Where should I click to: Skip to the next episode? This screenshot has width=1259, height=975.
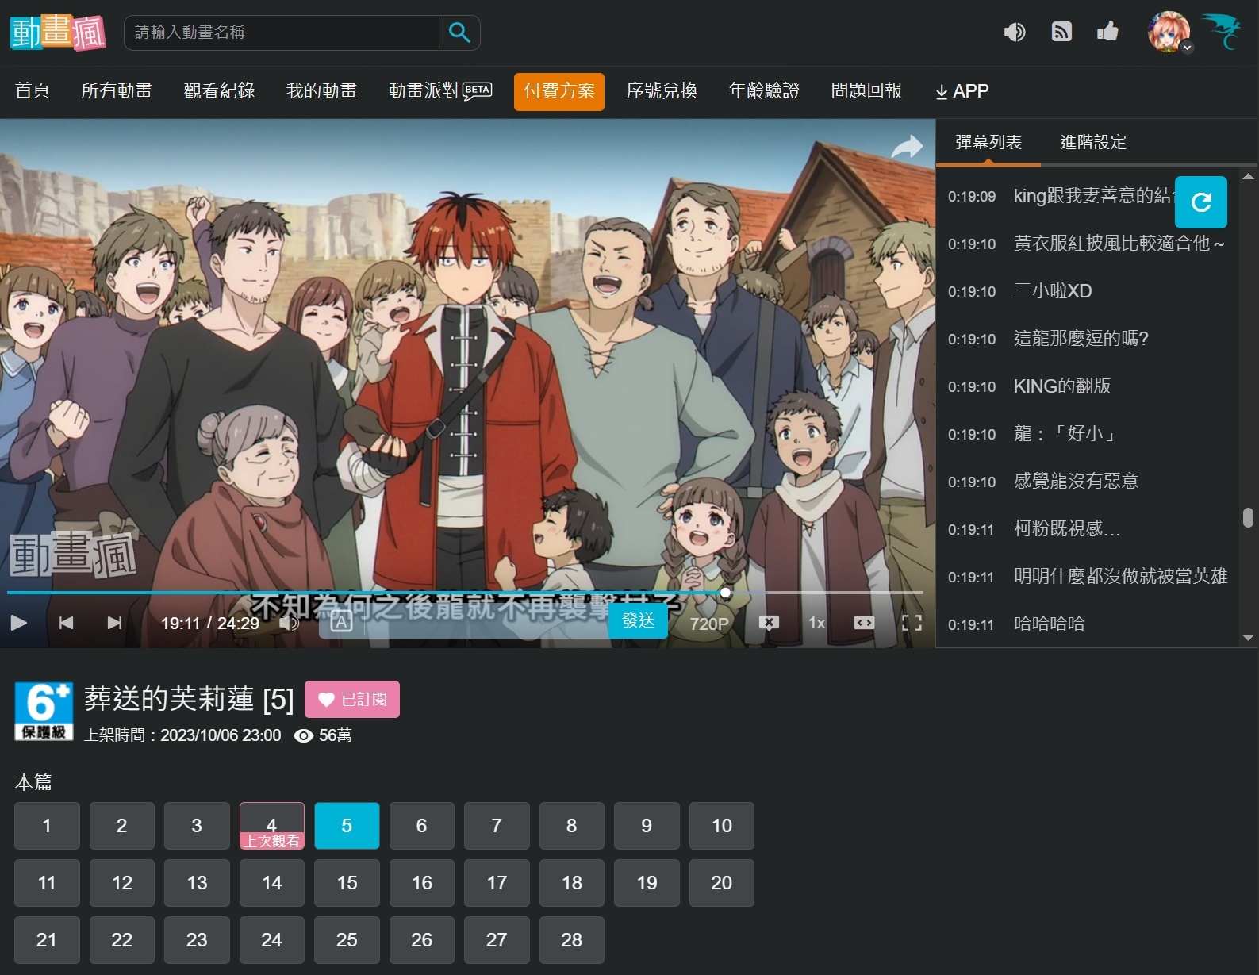[x=114, y=623]
